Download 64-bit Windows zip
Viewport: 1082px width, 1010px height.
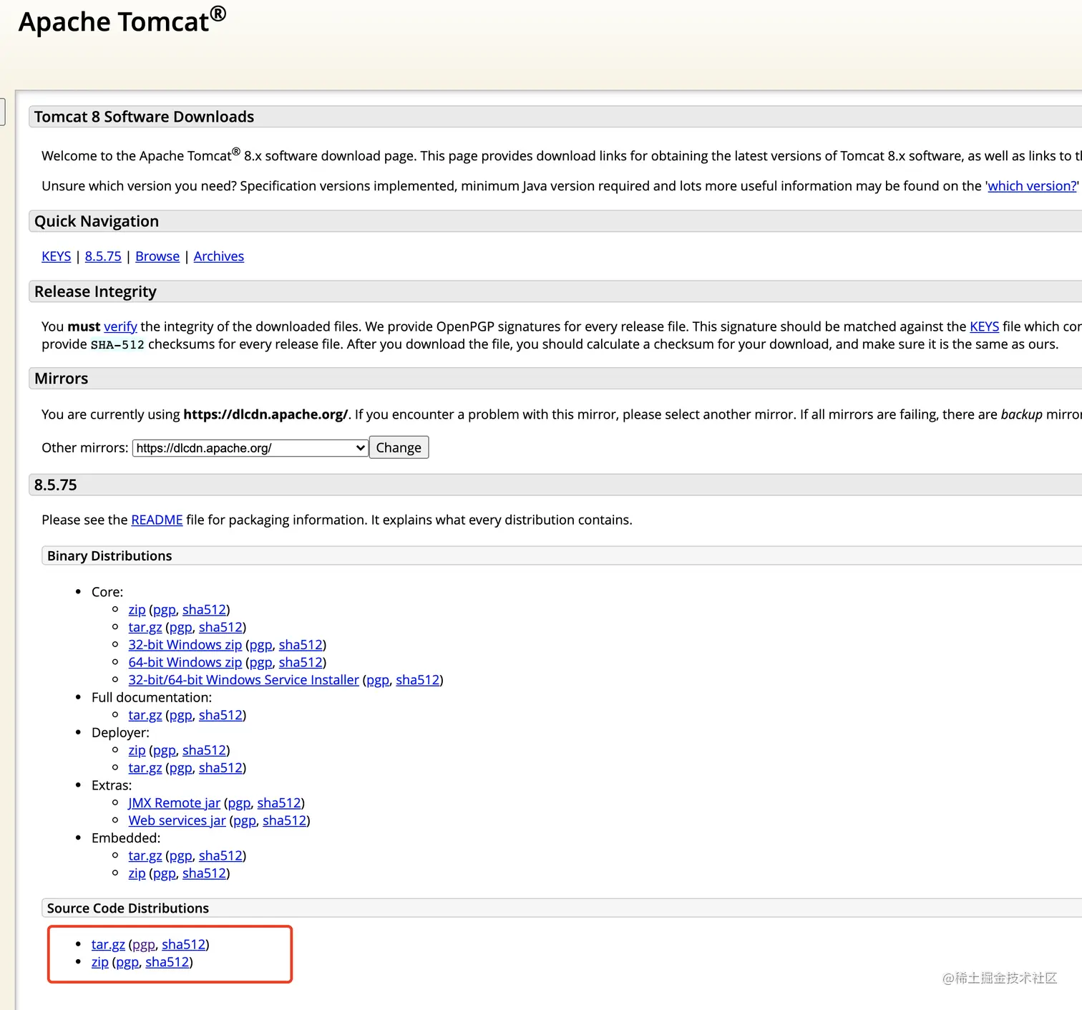click(x=185, y=662)
